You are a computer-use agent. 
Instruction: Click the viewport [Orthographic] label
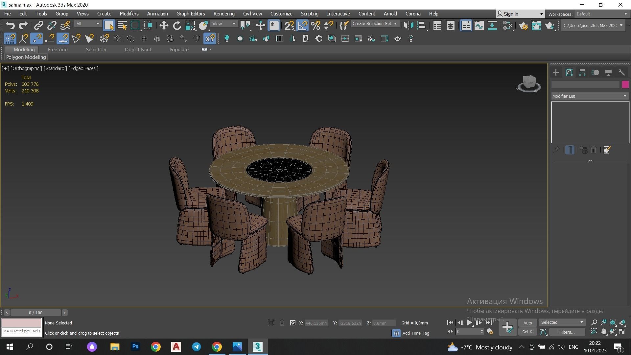tap(26, 68)
